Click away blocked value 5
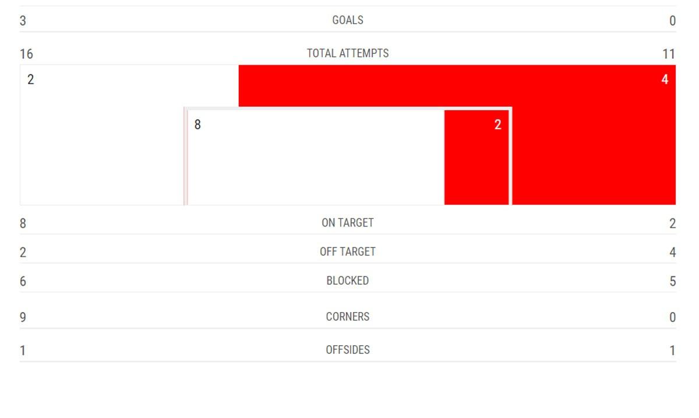 pos(673,282)
